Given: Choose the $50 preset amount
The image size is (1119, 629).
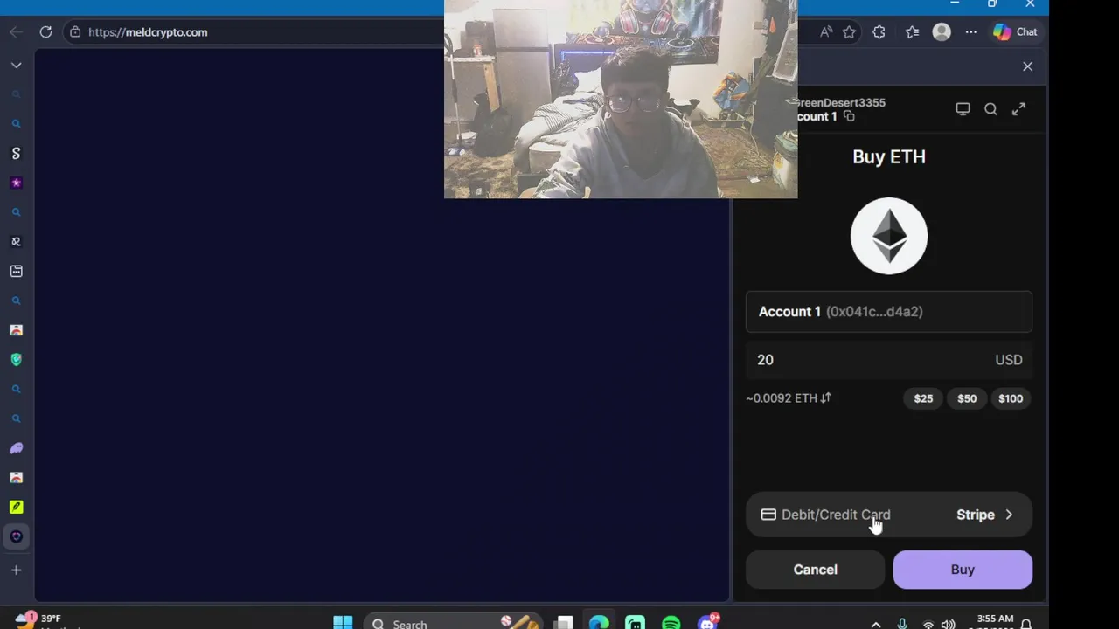Looking at the screenshot, I should 967,398.
